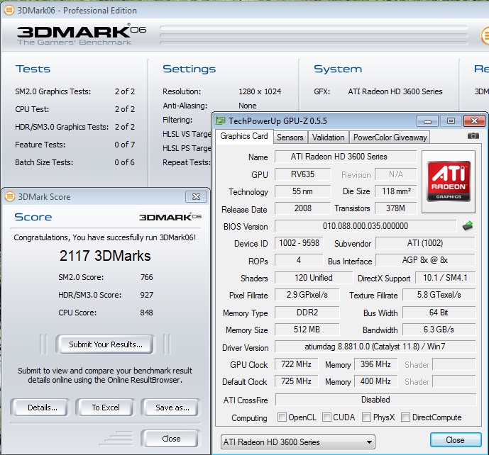Click the System heading in 3DMark06
The width and height of the screenshot is (489, 455).
coord(338,69)
